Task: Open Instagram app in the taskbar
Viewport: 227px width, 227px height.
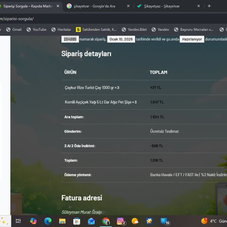Action: point(120,221)
